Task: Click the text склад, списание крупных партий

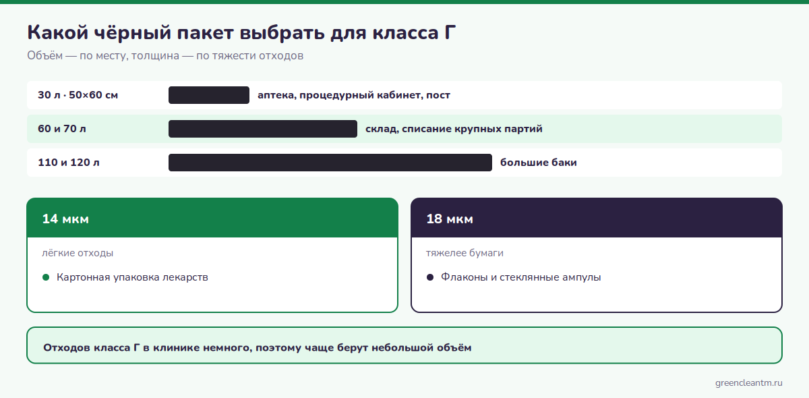Action: 454,129
